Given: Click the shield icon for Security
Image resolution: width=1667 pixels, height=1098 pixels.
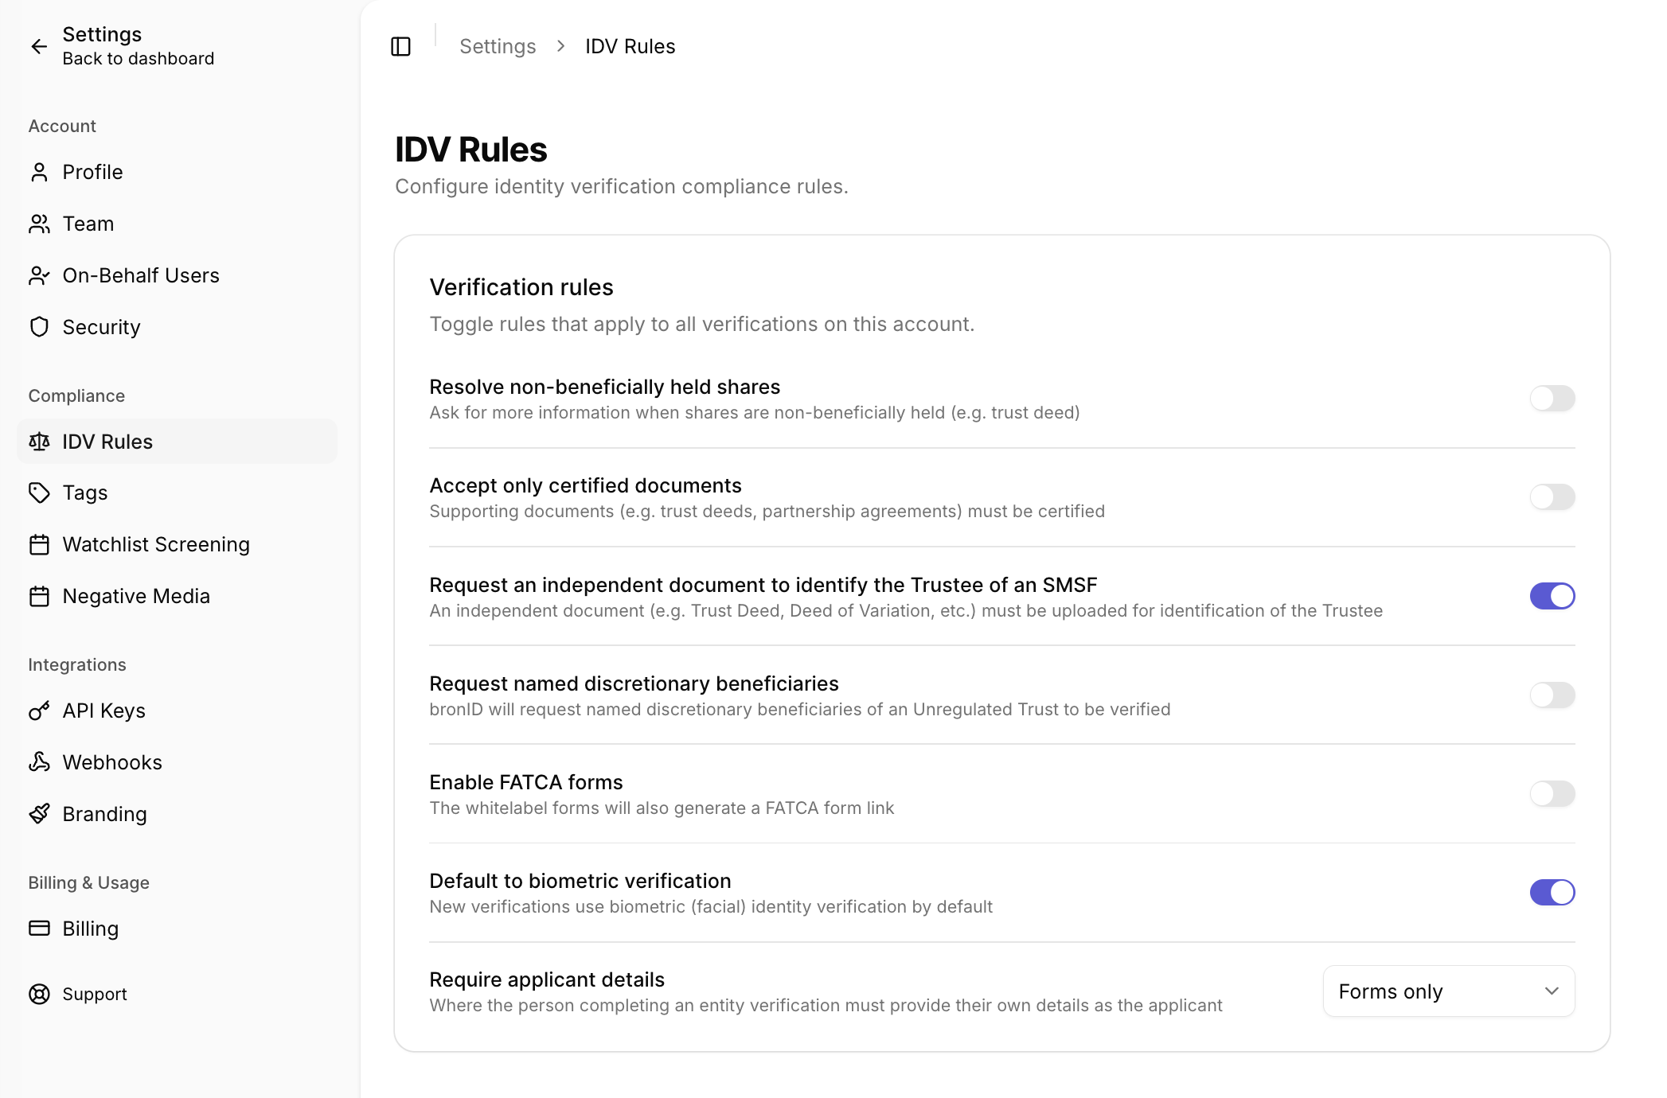Looking at the screenshot, I should [39, 327].
